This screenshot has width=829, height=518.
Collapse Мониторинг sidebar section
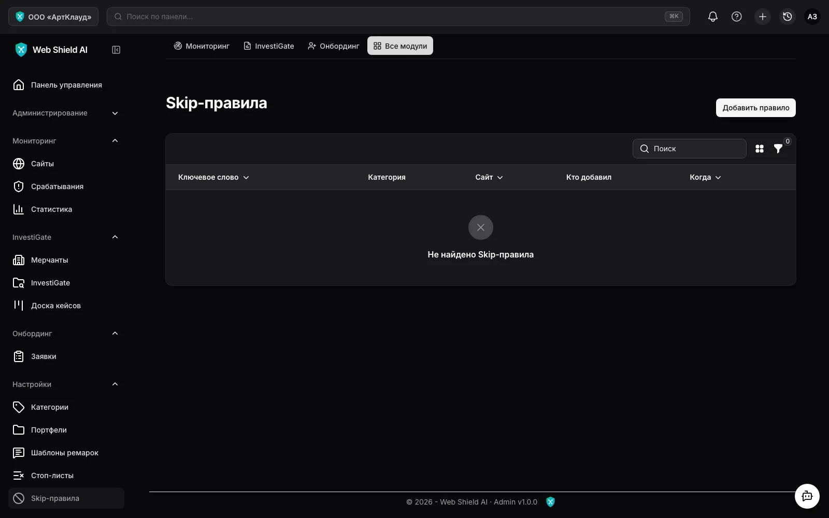66,141
